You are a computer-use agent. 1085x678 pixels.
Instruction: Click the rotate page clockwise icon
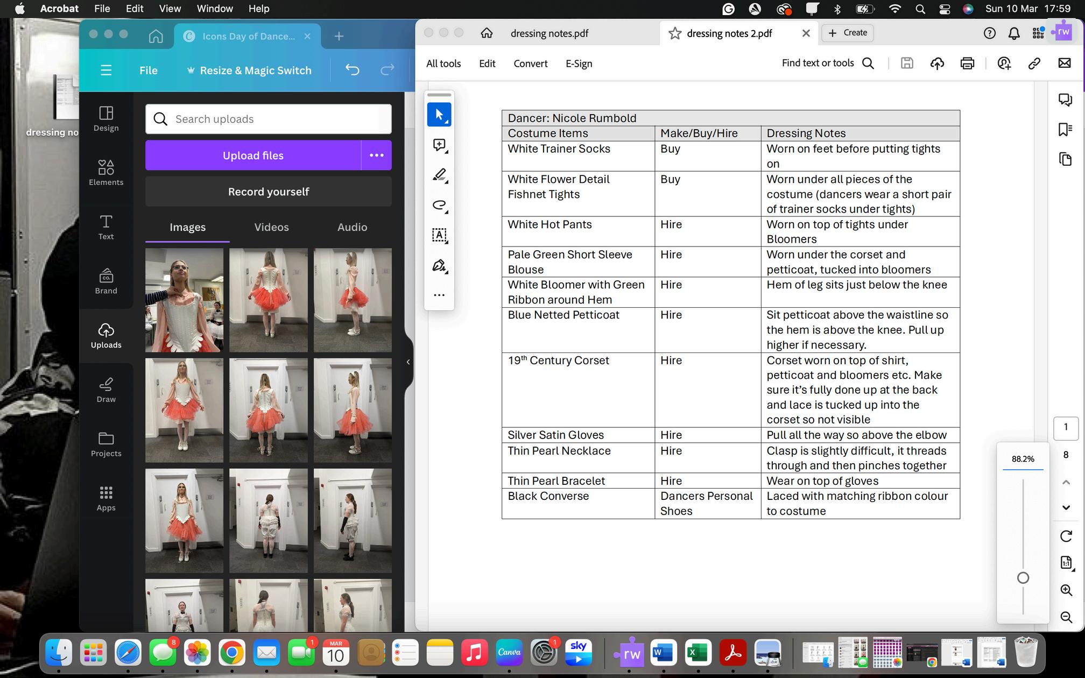1066,536
